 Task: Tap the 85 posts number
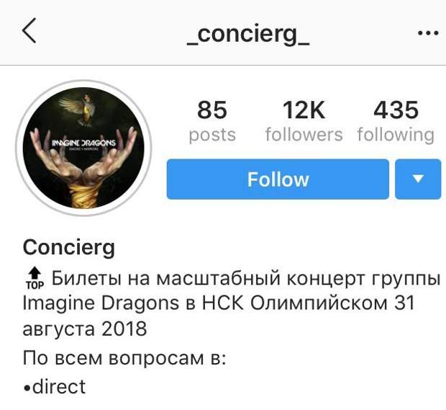[212, 110]
